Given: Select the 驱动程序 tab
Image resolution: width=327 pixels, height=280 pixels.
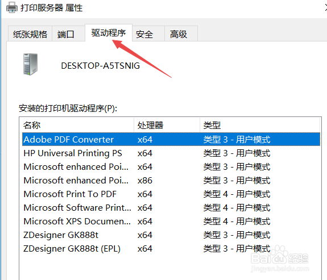Looking at the screenshot, I should (x=109, y=33).
